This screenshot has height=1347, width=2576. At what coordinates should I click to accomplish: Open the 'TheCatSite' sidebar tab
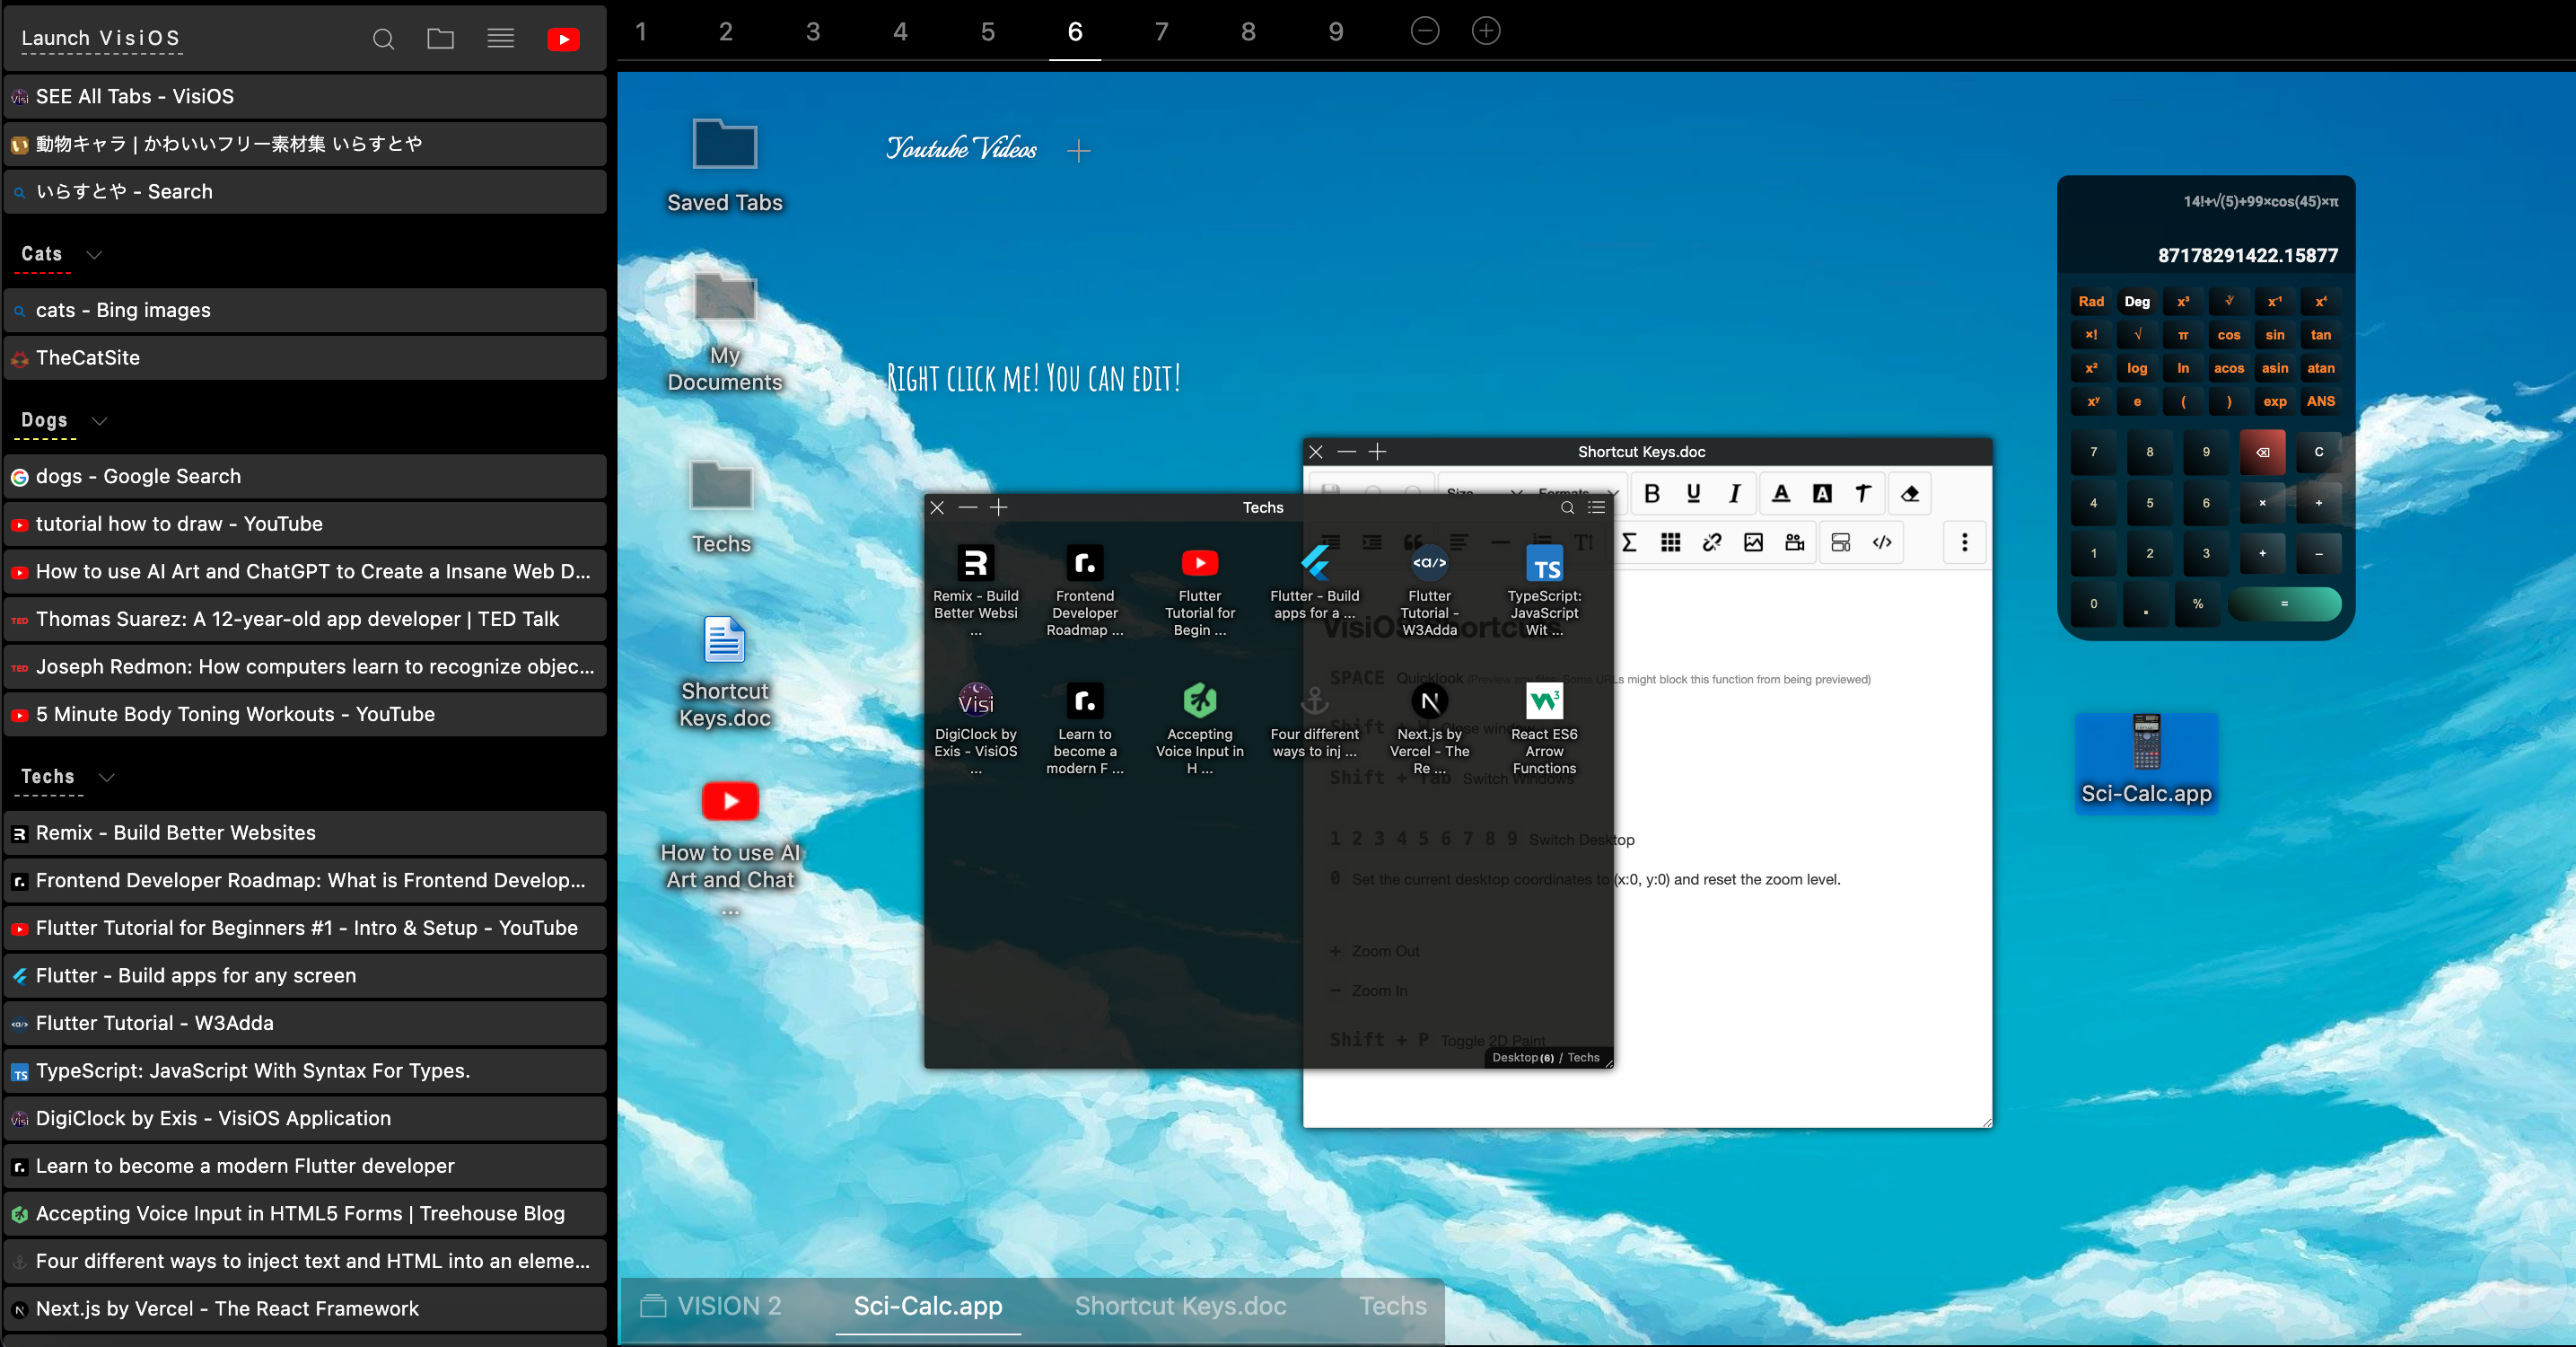pyautogui.click(x=305, y=358)
